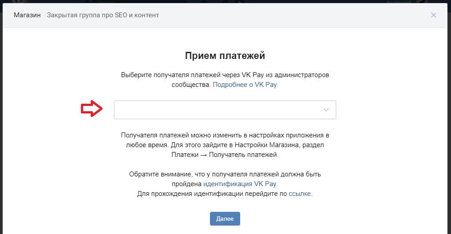Click the empty header bar area before the X
The height and width of the screenshot is (234, 451).
click(289, 16)
